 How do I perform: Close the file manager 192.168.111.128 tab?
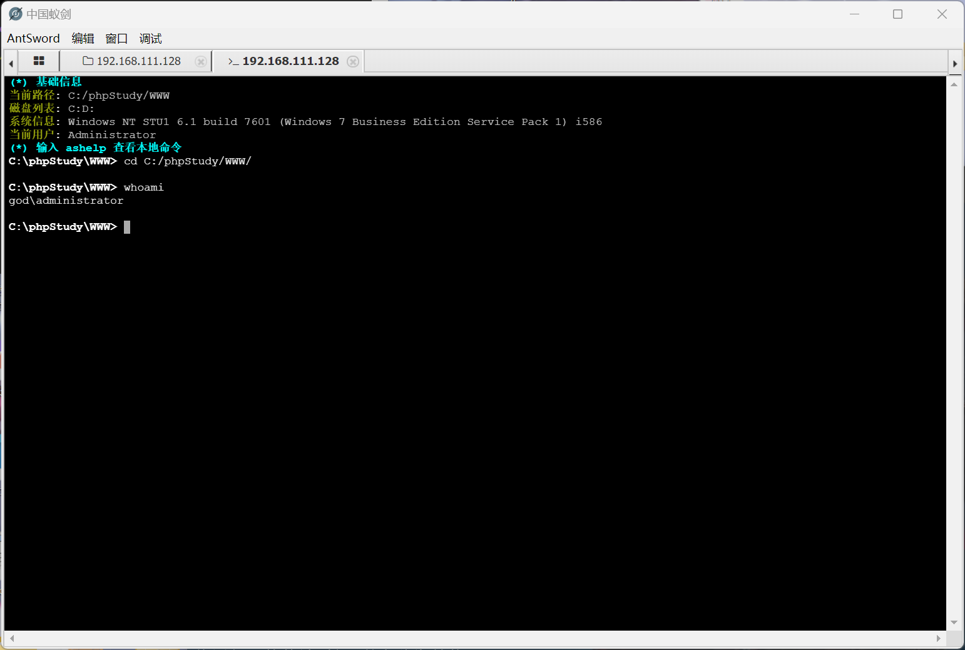201,61
